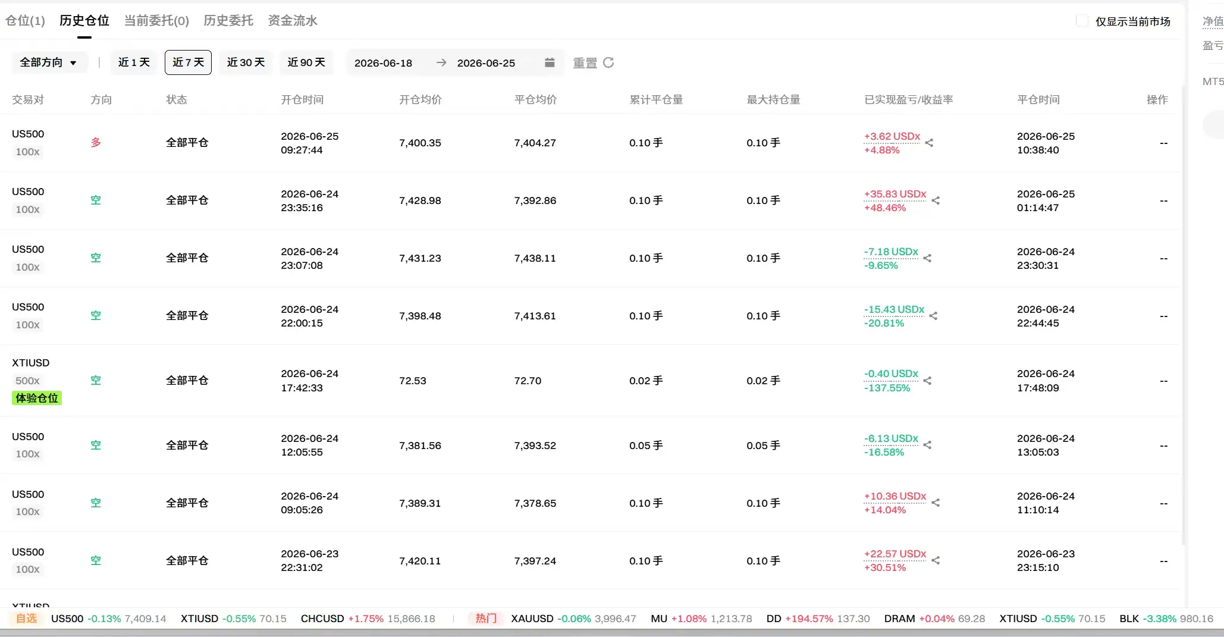The width and height of the screenshot is (1224, 637).
Task: Filter by 近 90 天
Action: [x=306, y=62]
